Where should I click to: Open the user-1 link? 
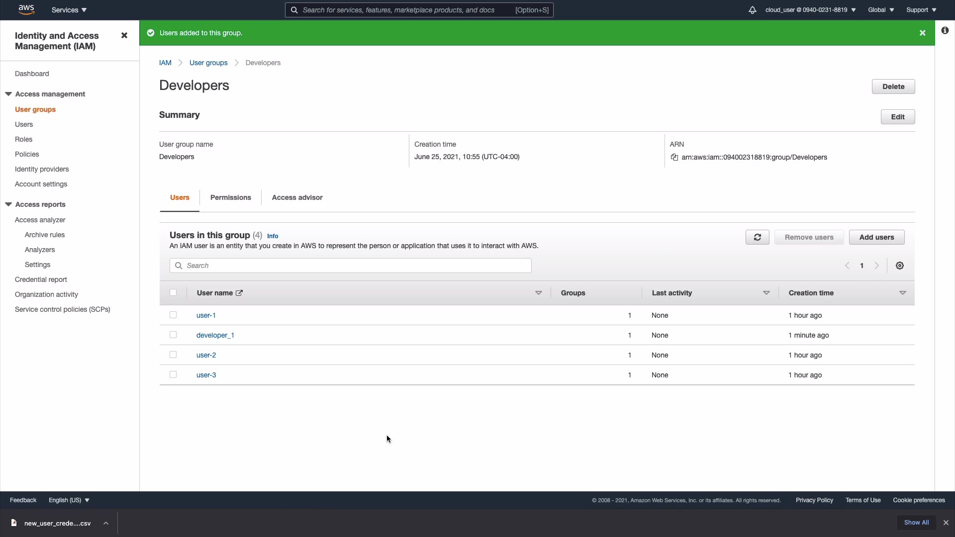tap(206, 315)
